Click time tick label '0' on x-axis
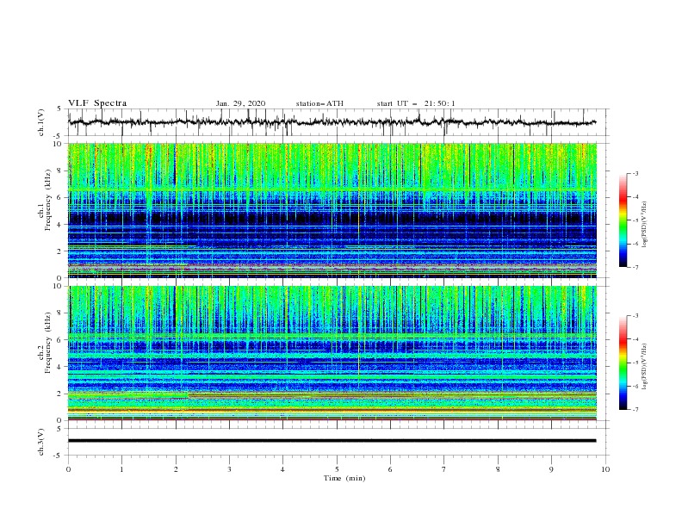 (68, 469)
